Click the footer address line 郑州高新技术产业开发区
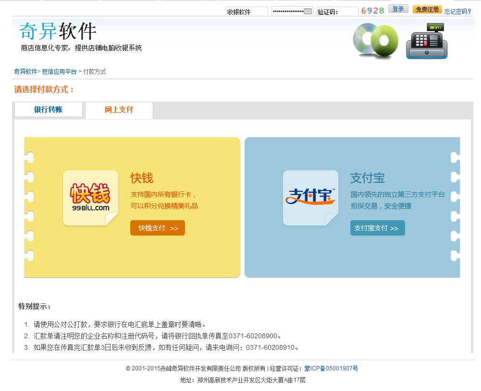The height and width of the screenshot is (391, 481). click(x=243, y=380)
